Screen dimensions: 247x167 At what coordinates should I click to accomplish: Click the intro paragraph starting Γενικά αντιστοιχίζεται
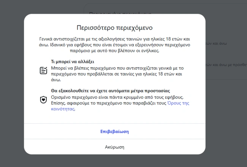114,45
